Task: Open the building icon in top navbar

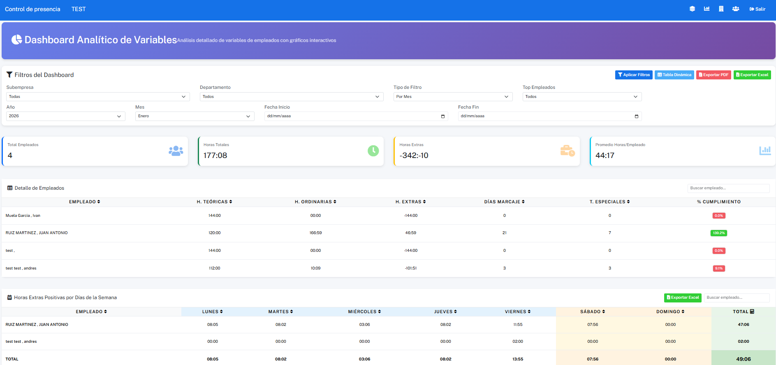Action: coord(721,9)
